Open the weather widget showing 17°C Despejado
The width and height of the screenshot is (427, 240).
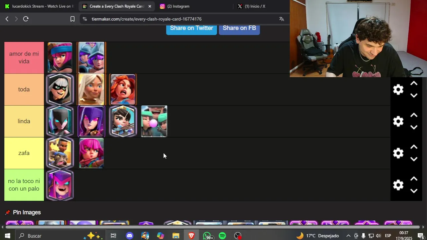318,236
